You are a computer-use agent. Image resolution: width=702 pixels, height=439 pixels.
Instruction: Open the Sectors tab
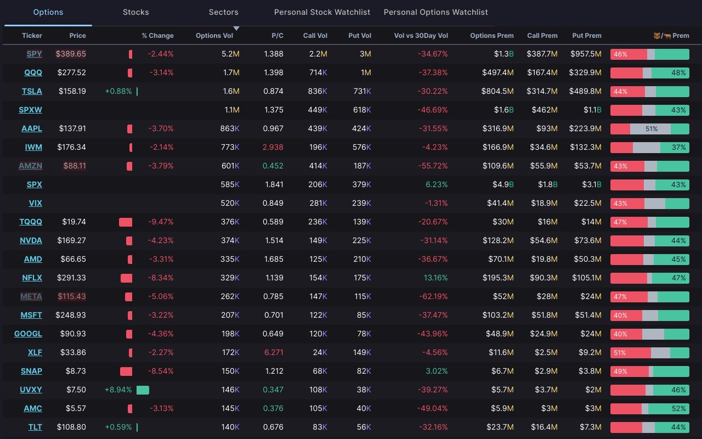(x=223, y=12)
